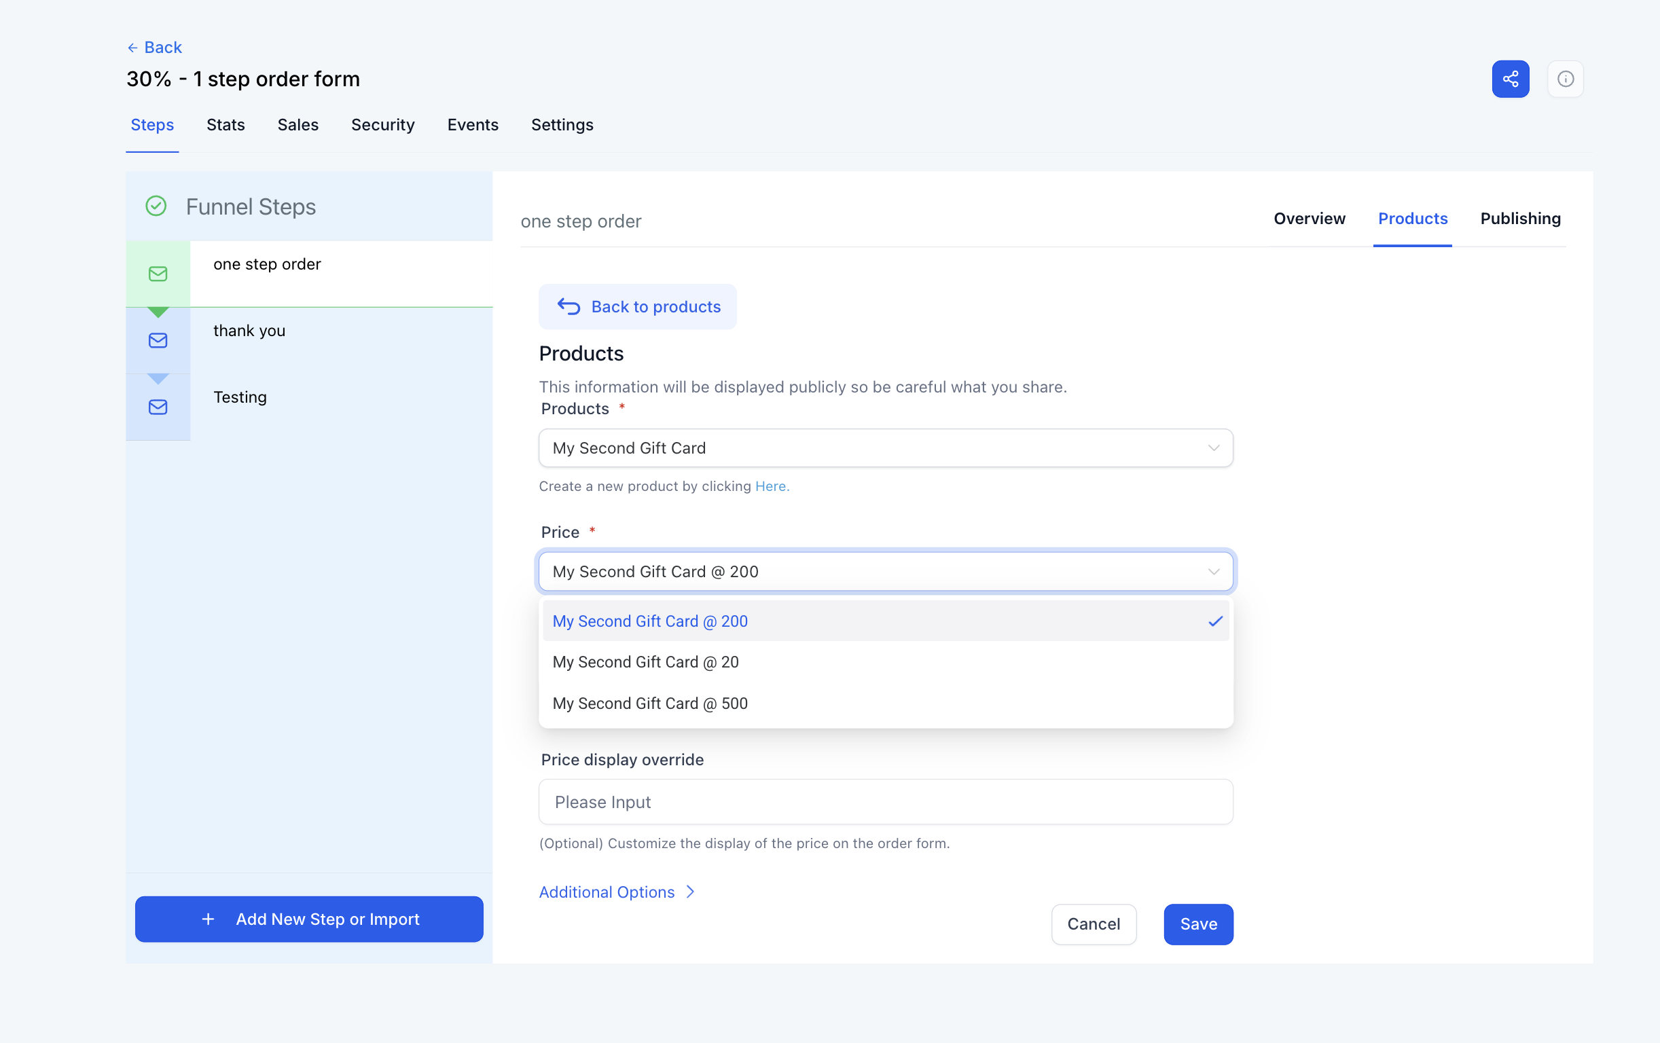Open the Stats tab
Screen dimensions: 1660x1043
(225, 125)
